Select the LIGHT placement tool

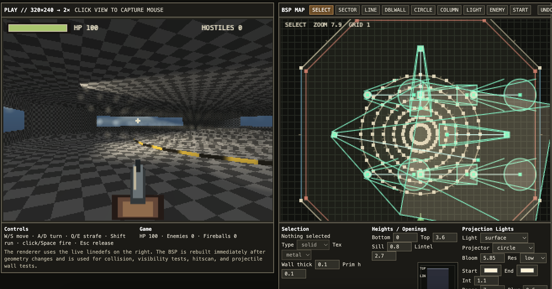point(474,10)
